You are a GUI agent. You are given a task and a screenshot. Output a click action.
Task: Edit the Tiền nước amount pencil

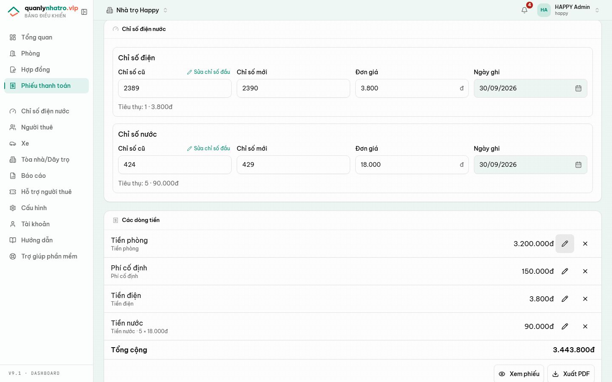click(x=565, y=326)
